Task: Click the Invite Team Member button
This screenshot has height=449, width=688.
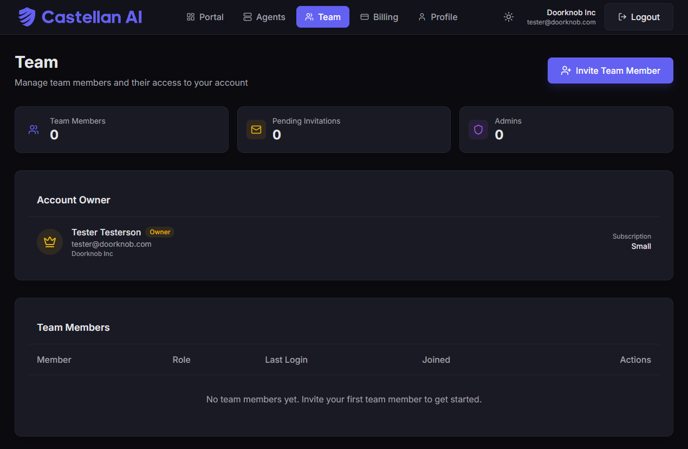Action: (x=610, y=70)
